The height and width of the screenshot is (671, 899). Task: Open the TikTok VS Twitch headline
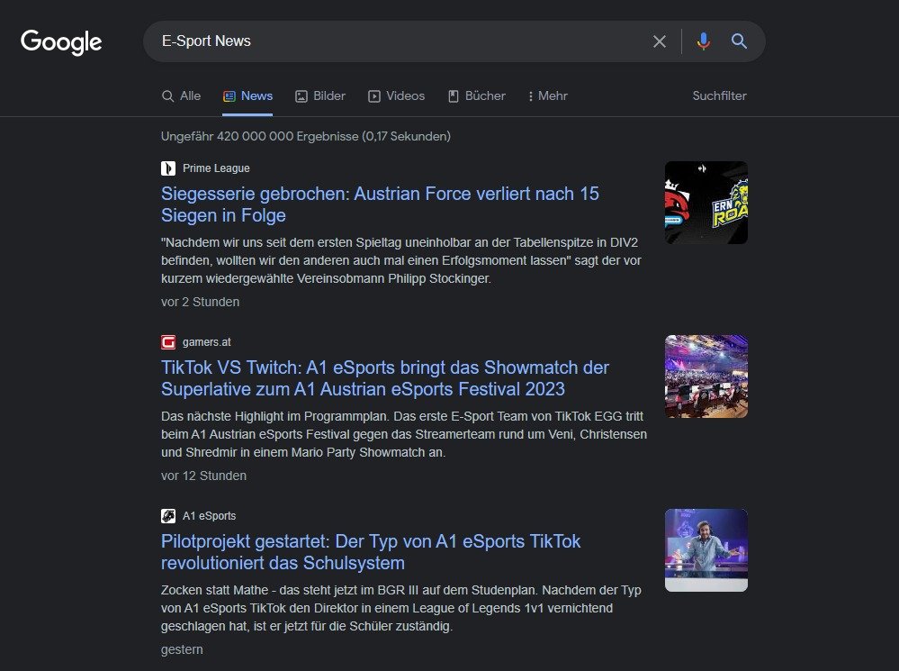tap(385, 378)
